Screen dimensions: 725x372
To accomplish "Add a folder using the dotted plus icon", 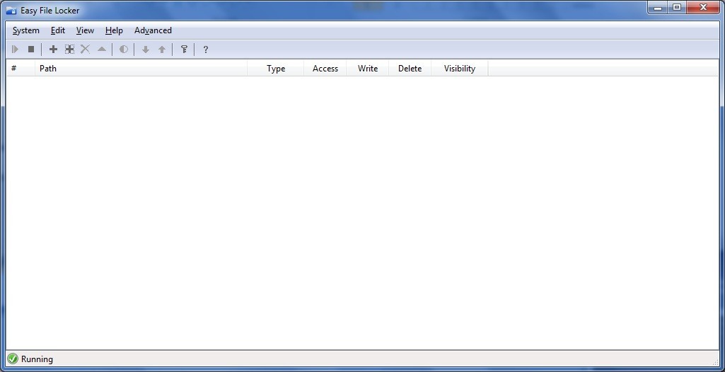I will 69,49.
